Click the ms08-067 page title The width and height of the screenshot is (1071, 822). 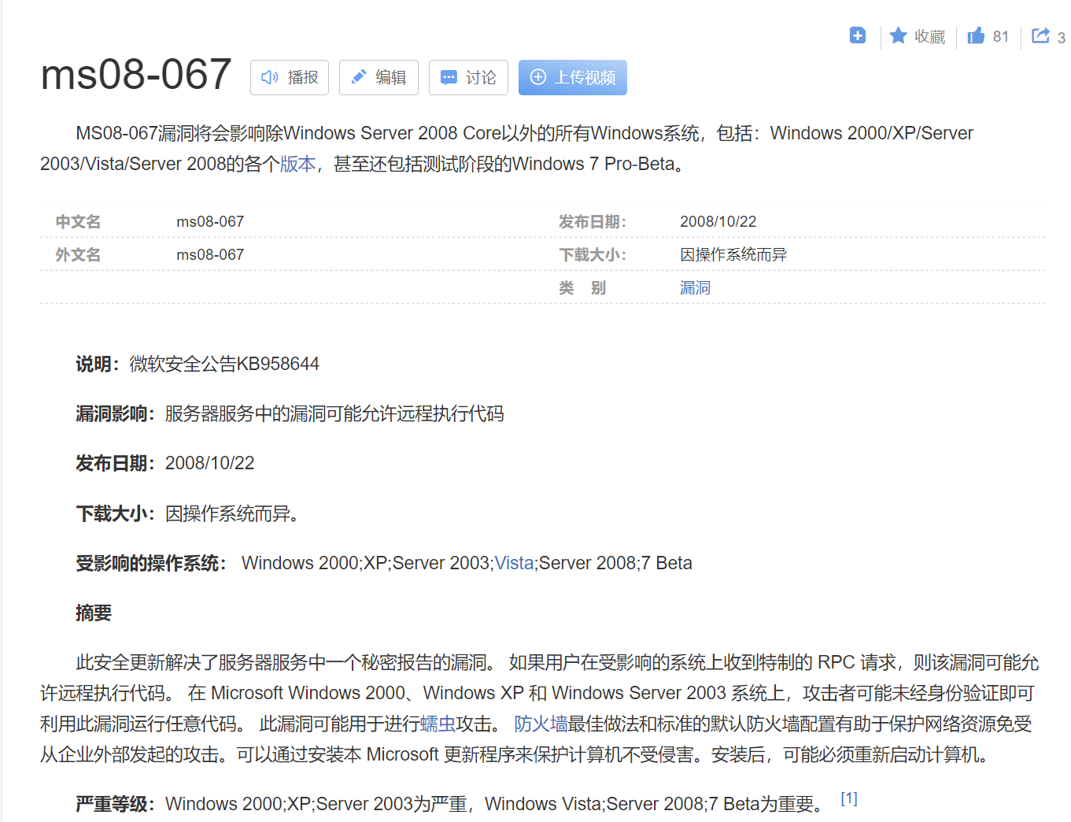point(136,75)
